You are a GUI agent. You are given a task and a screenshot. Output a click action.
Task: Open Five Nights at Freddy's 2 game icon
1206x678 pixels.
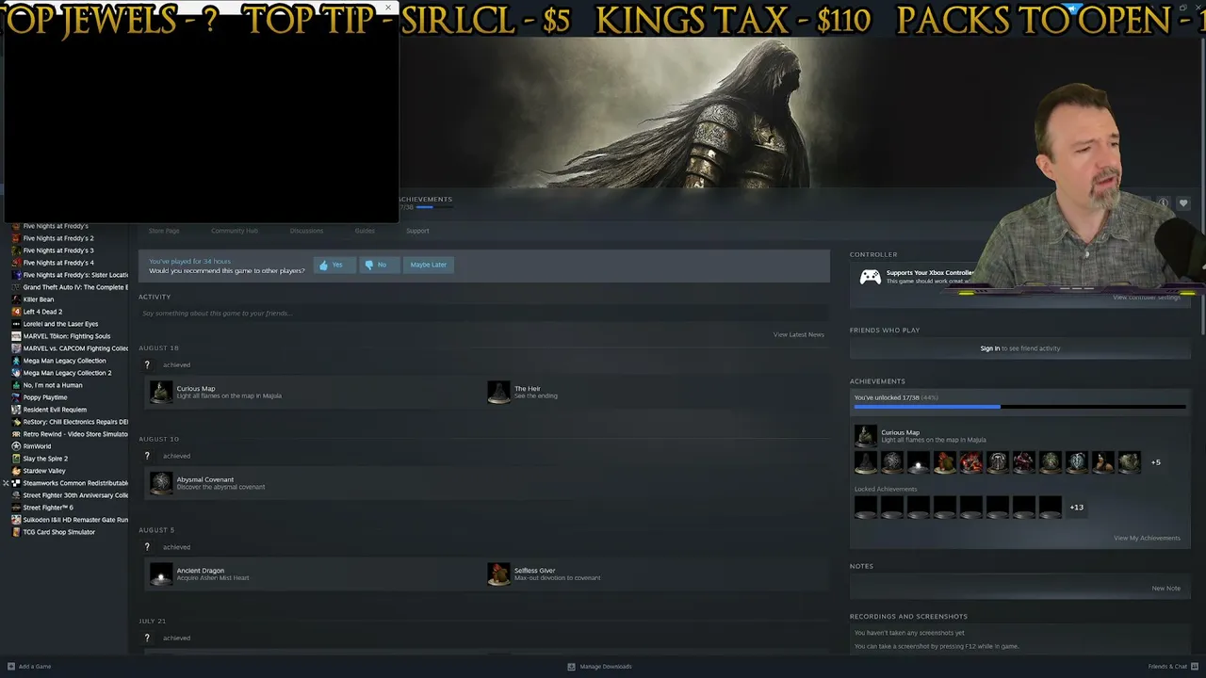click(x=16, y=238)
